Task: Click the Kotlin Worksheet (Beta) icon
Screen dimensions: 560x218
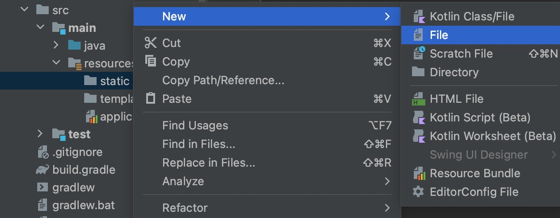Action: pos(419,136)
